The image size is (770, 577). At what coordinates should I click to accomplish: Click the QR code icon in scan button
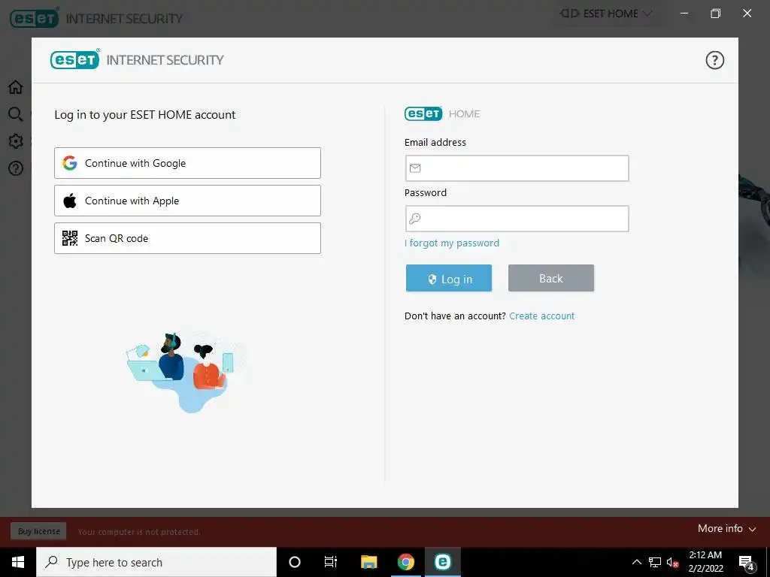pyautogui.click(x=70, y=238)
